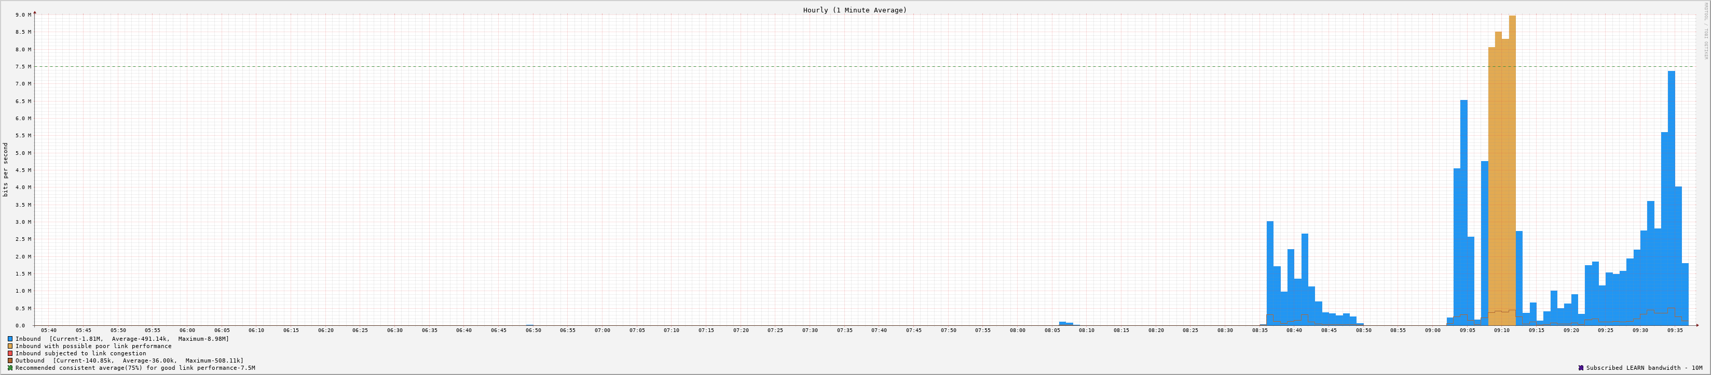Click the purple Subscribed LEARN bandwidth marker
The width and height of the screenshot is (1711, 375).
(1581, 368)
